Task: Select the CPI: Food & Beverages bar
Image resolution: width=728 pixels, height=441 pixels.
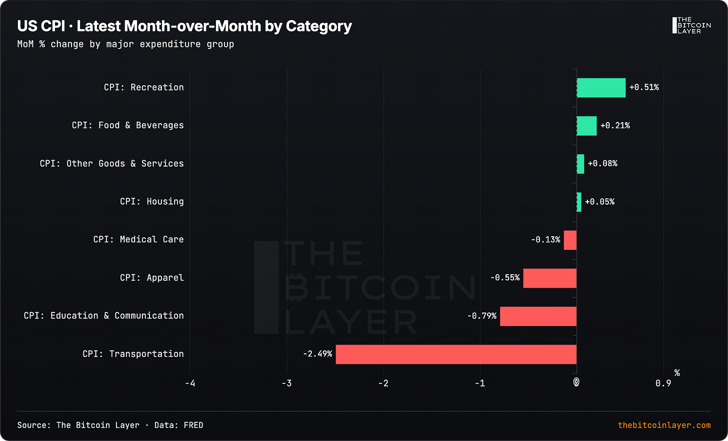Action: click(x=586, y=126)
